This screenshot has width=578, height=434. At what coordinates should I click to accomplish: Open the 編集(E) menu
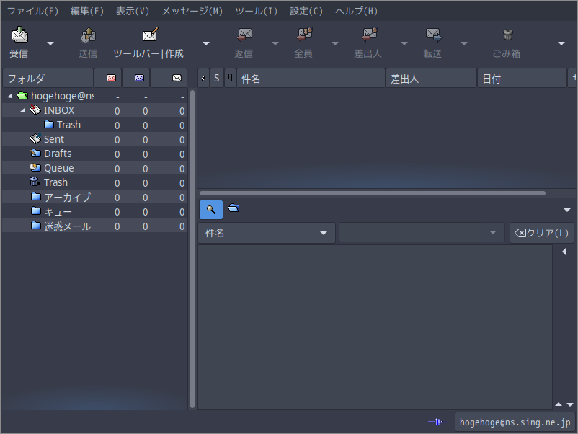pyautogui.click(x=87, y=11)
